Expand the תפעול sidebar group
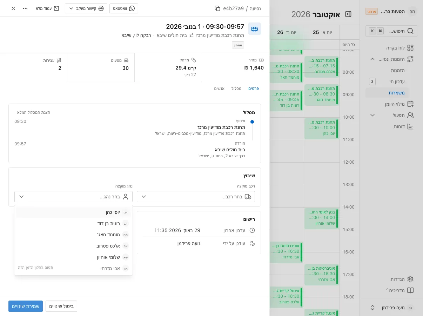Image resolution: width=423 pixels, height=316 pixels. point(372,115)
